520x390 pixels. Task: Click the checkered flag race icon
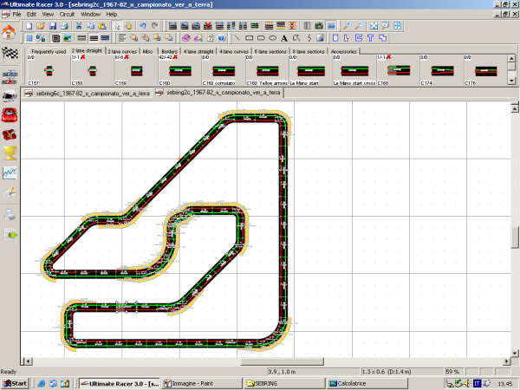click(x=10, y=55)
